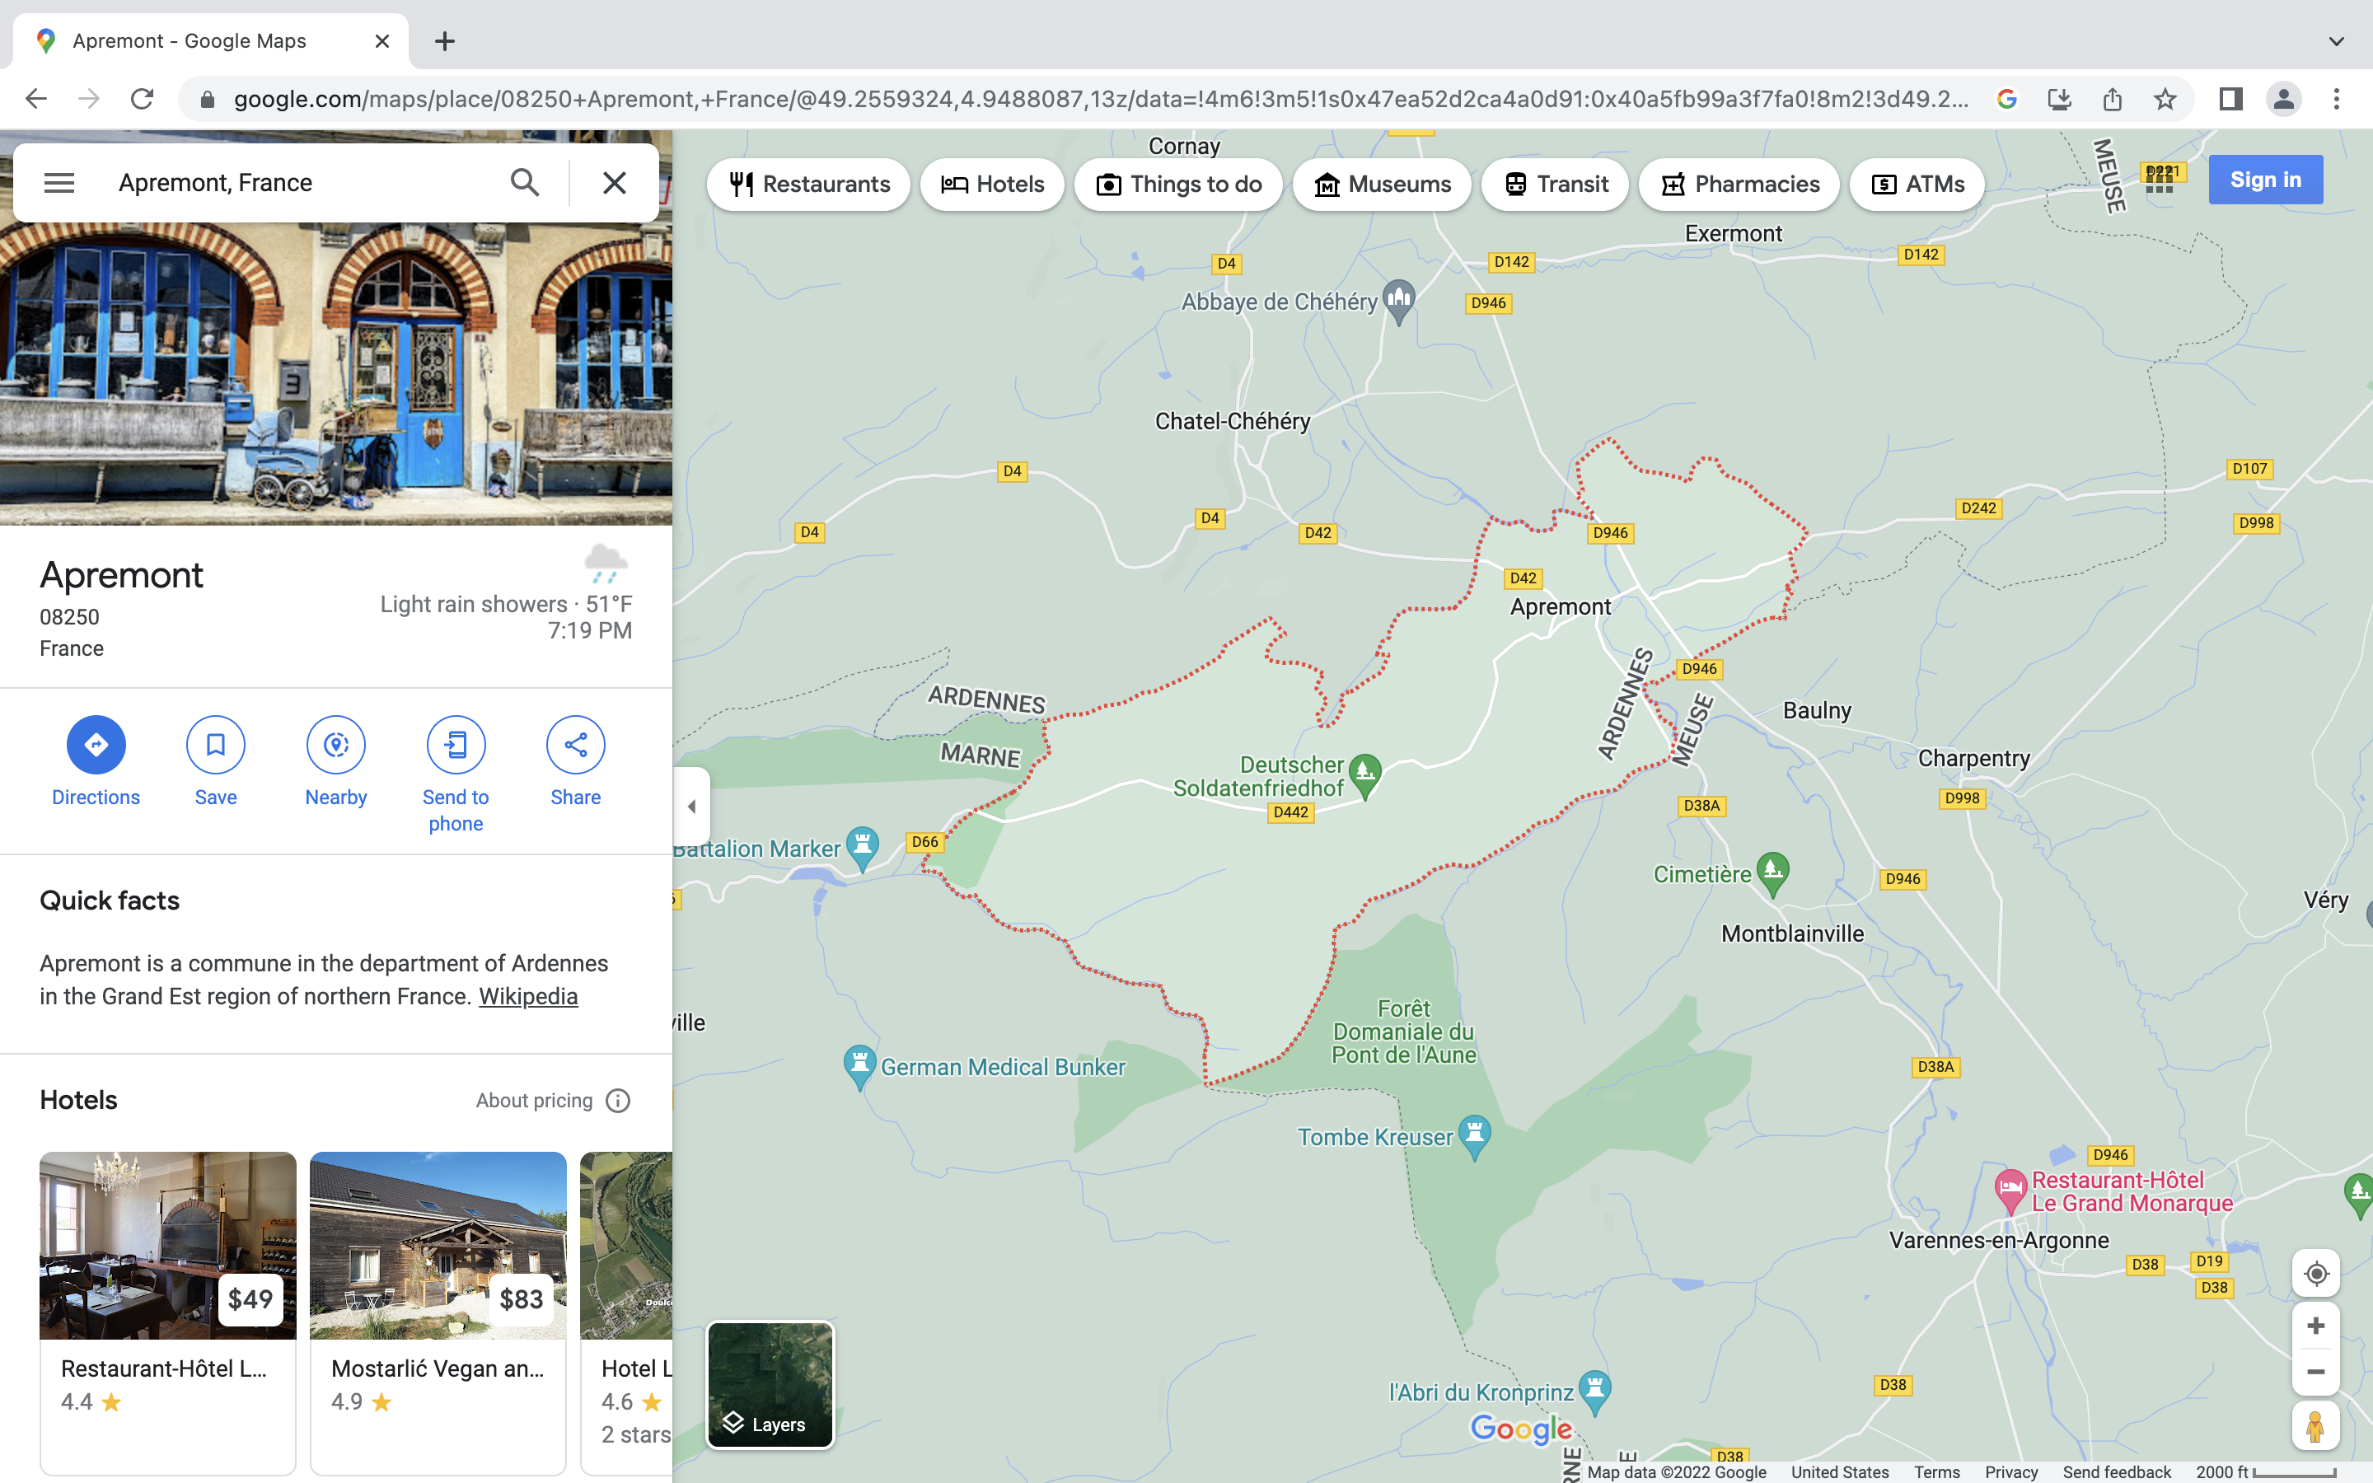
Task: Clear search with the X button
Action: [x=614, y=182]
